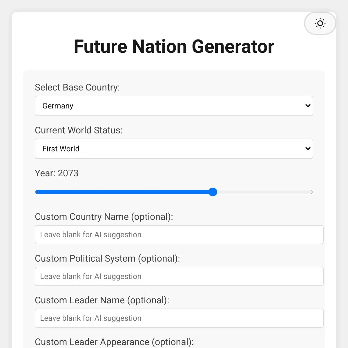Click the Custom Country Name (optional) label
Screen dimensions: 348x348
click(x=104, y=217)
